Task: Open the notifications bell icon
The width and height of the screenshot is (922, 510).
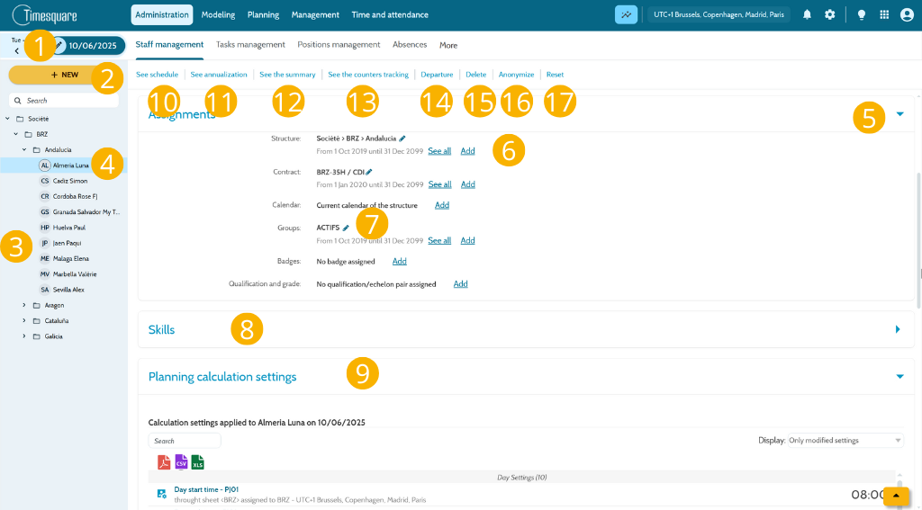Action: [807, 14]
